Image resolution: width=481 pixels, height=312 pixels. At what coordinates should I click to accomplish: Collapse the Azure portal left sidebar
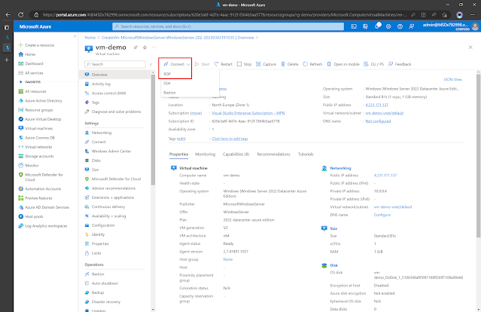[x=75, y=36]
